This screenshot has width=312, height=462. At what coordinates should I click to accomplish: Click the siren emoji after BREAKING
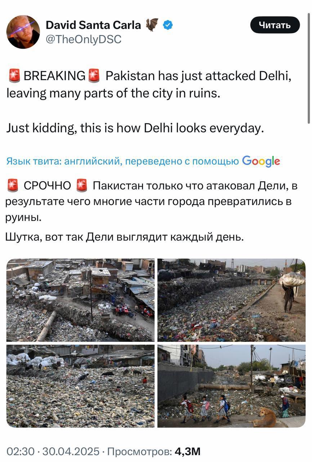[94, 76]
